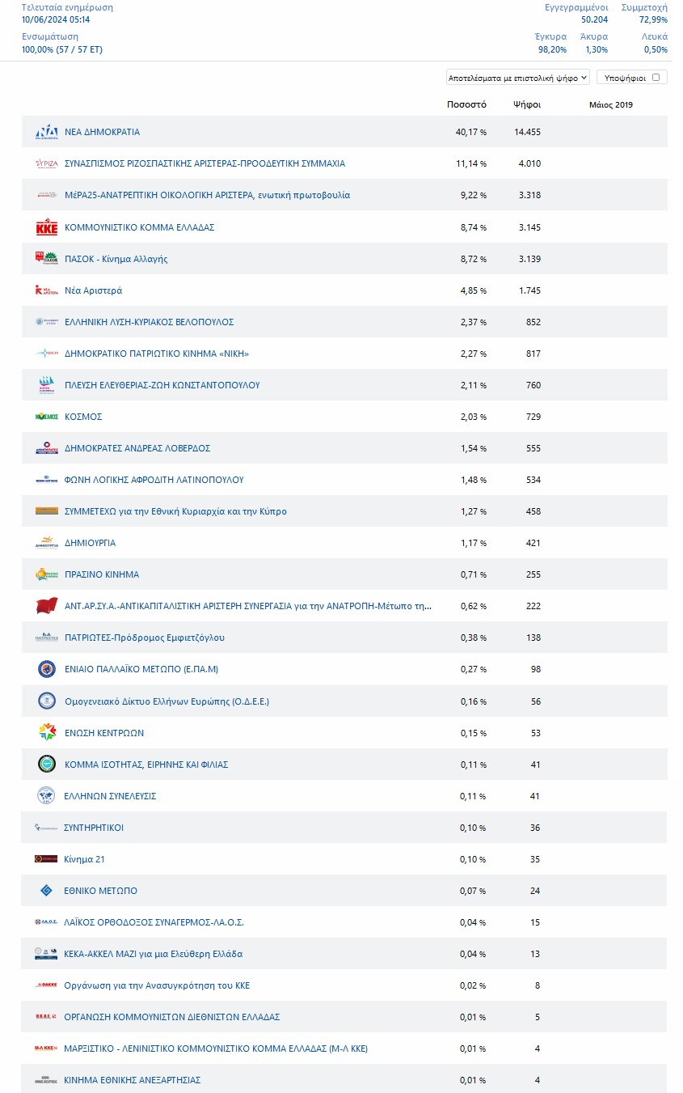
Task: Open the ΦΩΝΗ ΛΟΓΙΚΗΣ ΑΦΡΟΔΙΤΗ ΛΑΤΙΝΟΠΟΥΛΟΥ link
Action: (x=154, y=480)
